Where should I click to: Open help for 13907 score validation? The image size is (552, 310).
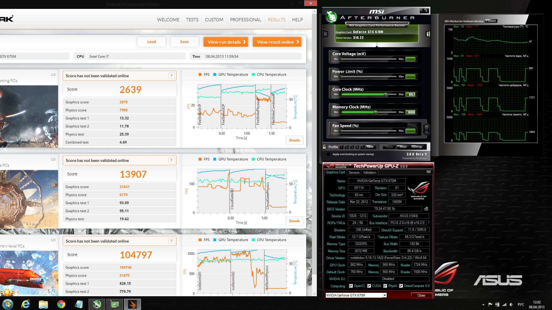point(172,160)
